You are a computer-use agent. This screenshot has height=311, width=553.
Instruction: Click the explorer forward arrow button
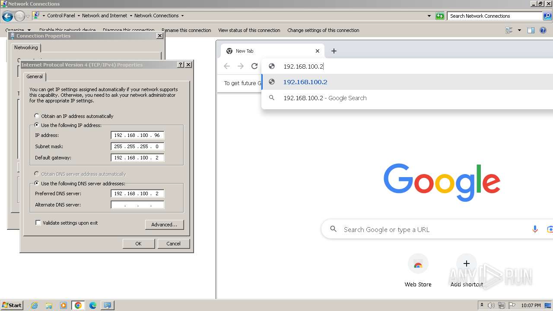[19, 16]
